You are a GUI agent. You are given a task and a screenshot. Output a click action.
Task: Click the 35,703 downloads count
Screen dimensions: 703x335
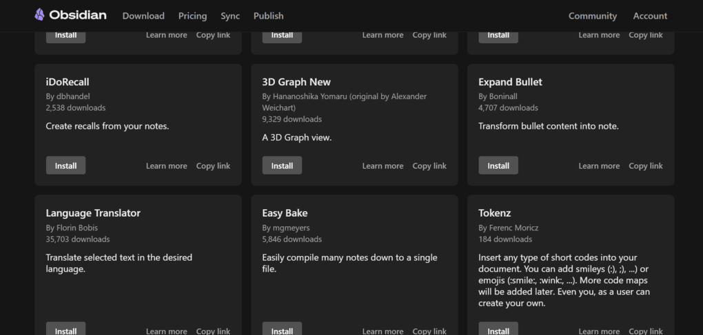[x=78, y=239]
